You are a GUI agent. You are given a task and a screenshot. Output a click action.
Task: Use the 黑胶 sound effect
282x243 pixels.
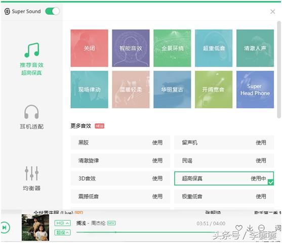pos(157,142)
